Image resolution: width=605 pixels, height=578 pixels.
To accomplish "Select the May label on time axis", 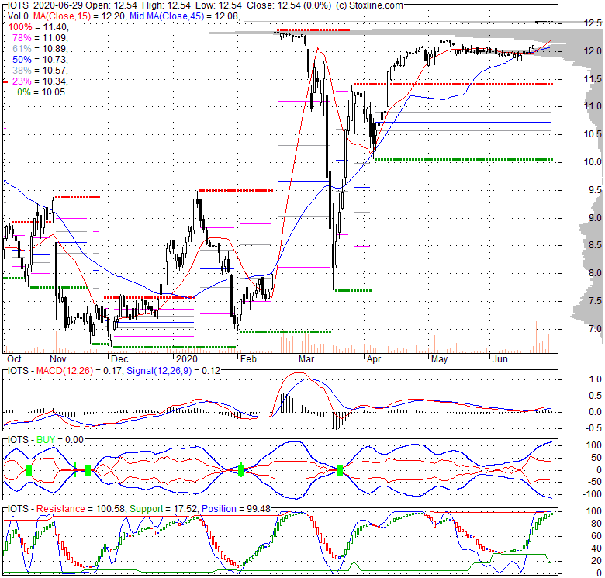I will tap(439, 359).
